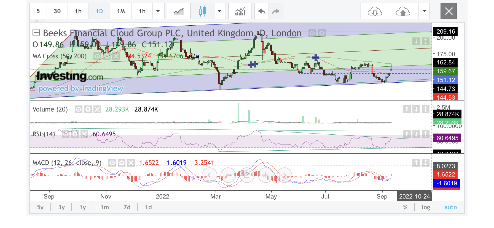
Task: Toggle RSI indicator visibility
Action: click(x=66, y=134)
